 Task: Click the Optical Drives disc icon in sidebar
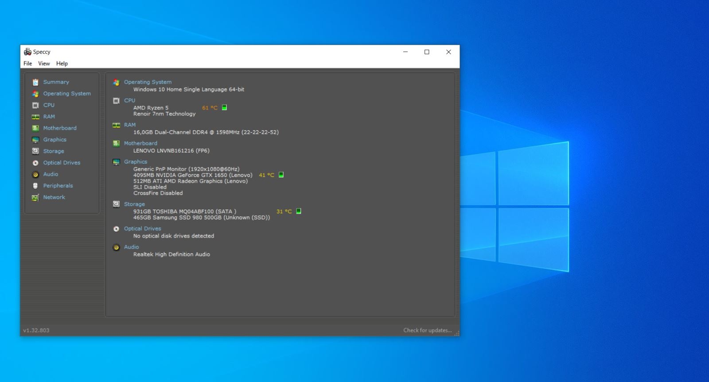35,163
